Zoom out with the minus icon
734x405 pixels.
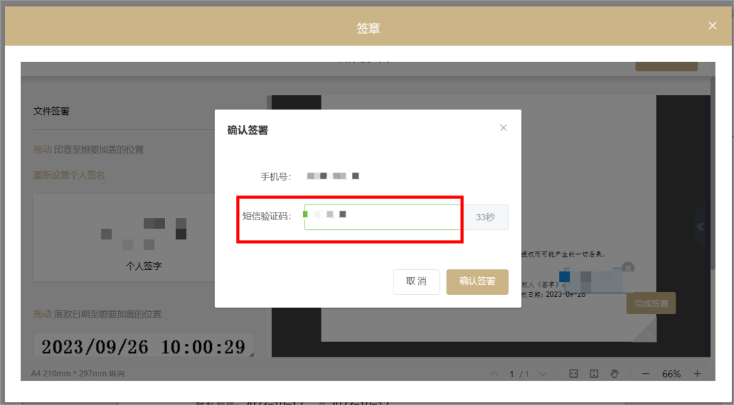click(x=645, y=373)
